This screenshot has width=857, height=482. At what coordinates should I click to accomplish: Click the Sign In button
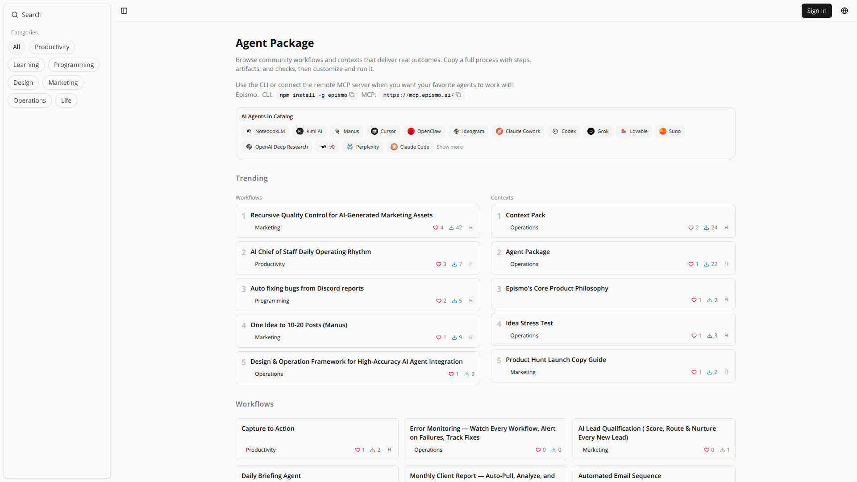tap(816, 11)
